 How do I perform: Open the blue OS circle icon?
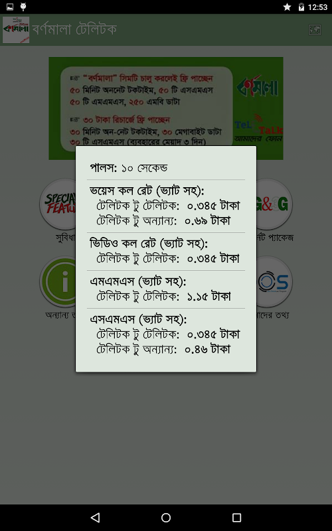274,281
